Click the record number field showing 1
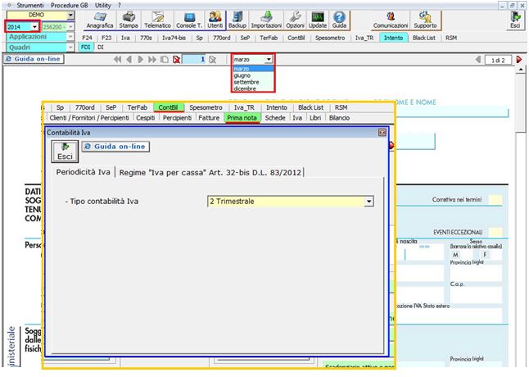This screenshot has height=377, width=529. click(x=194, y=59)
